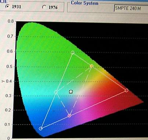The height and width of the screenshot is (140, 148).
Task: Click the Color System group label
Action: (x=85, y=3)
